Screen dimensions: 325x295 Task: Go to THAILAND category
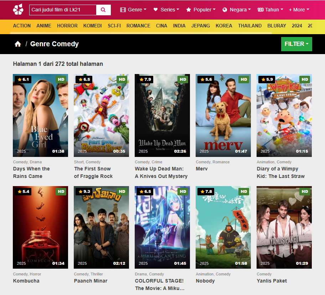pos(250,26)
